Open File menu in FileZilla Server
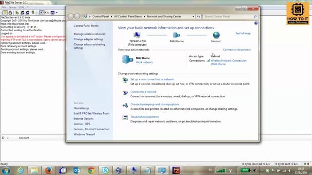Viewport: 312px width, 175px height. click(3, 7)
